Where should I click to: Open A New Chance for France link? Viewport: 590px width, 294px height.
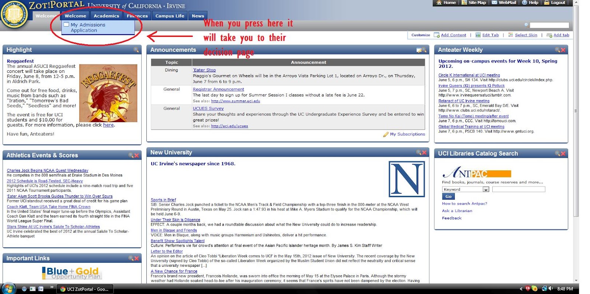174,271
